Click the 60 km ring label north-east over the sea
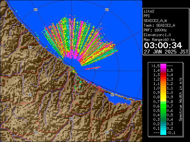Viewport: 190px width, 142px height. coord(107,9)
